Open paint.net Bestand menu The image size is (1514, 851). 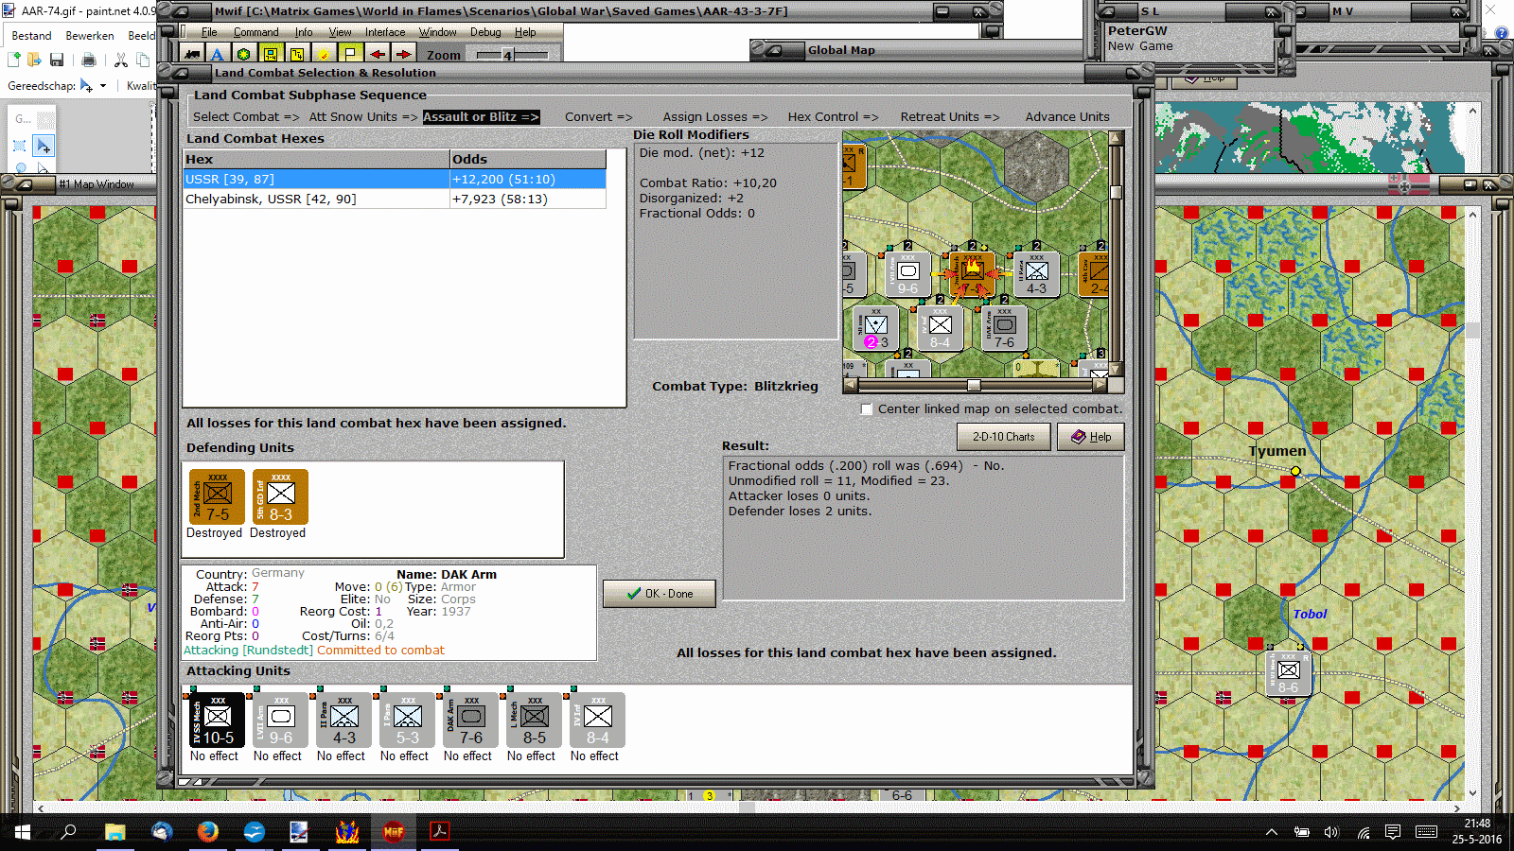31,36
